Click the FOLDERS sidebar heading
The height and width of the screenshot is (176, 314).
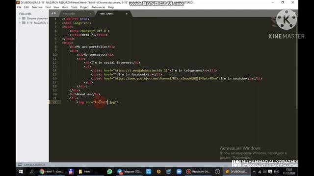tap(25, 14)
